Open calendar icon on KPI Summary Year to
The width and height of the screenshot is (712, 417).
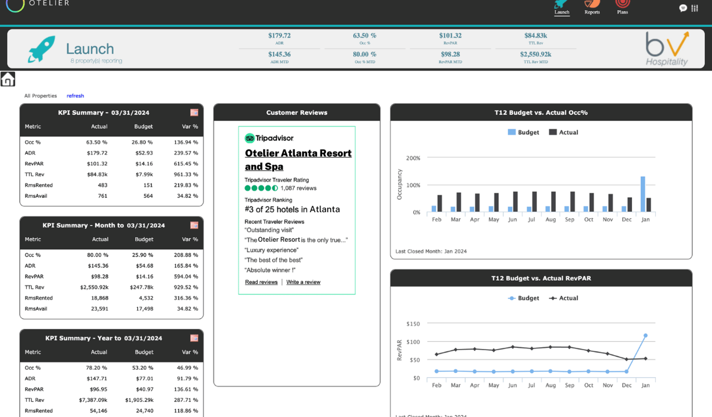click(194, 338)
